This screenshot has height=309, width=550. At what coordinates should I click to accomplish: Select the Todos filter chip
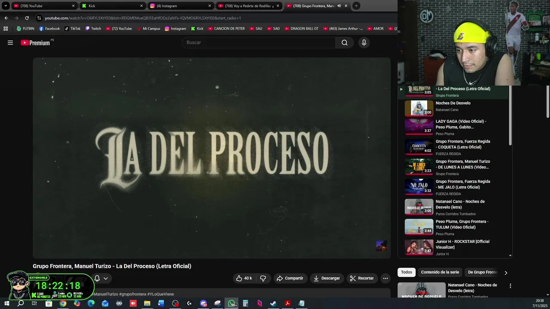point(406,272)
